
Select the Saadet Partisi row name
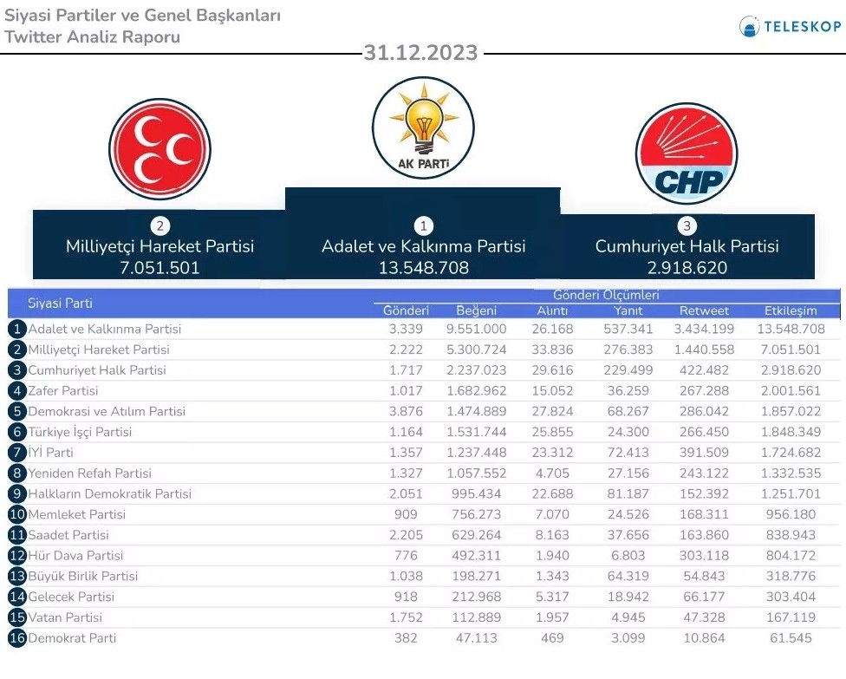click(71, 535)
